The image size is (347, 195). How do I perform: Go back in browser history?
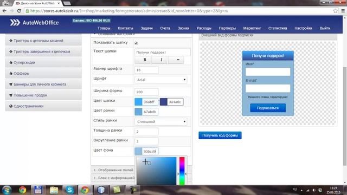coord(4,11)
